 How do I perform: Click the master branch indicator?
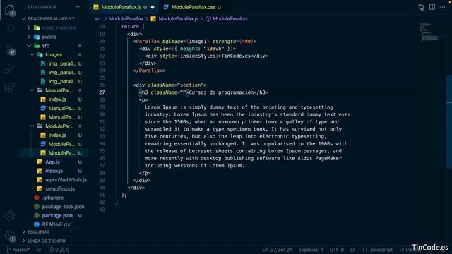click(18, 250)
